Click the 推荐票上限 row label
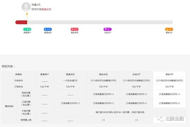Viewport: 190px width, 127px height. [x=26, y=120]
